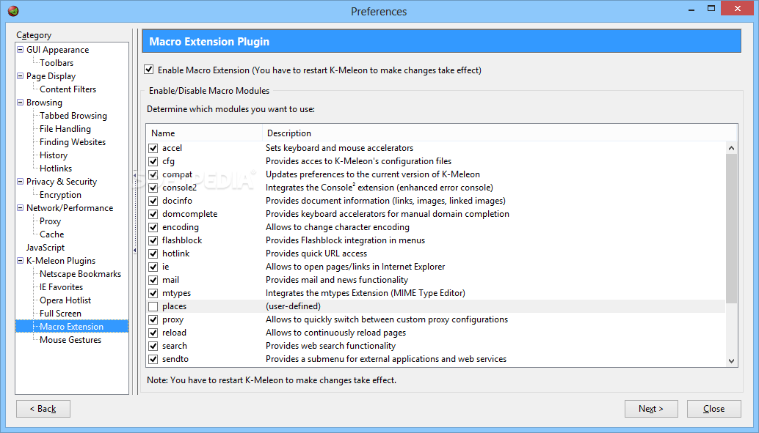The width and height of the screenshot is (759, 433).
Task: Collapse the GUI Appearance tree node
Action: [20, 49]
